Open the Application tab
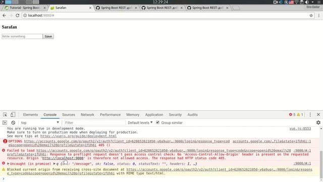 [154, 115]
